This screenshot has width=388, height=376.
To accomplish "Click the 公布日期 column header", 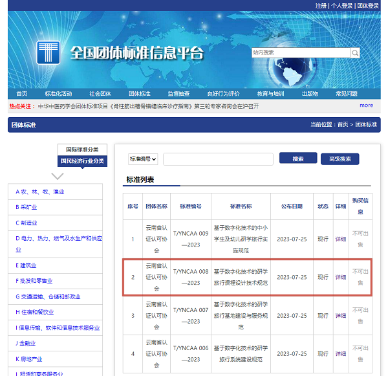I will coord(292,206).
